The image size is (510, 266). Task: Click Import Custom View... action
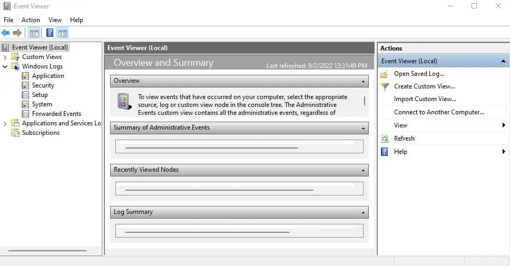tap(425, 99)
